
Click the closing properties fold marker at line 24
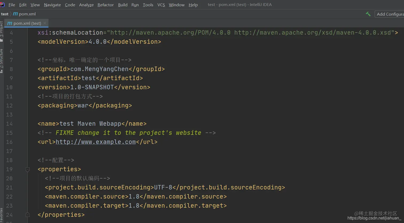tap(28, 214)
